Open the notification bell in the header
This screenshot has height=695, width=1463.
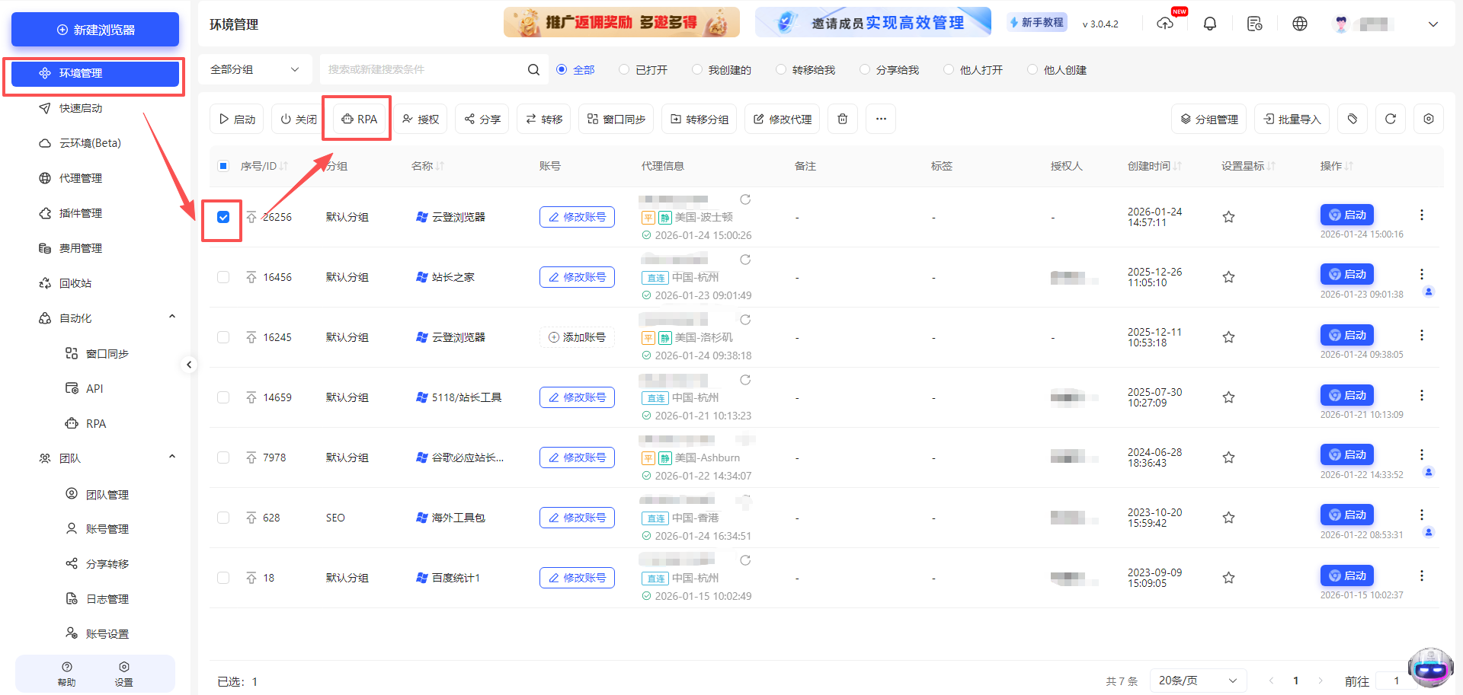pos(1210,23)
